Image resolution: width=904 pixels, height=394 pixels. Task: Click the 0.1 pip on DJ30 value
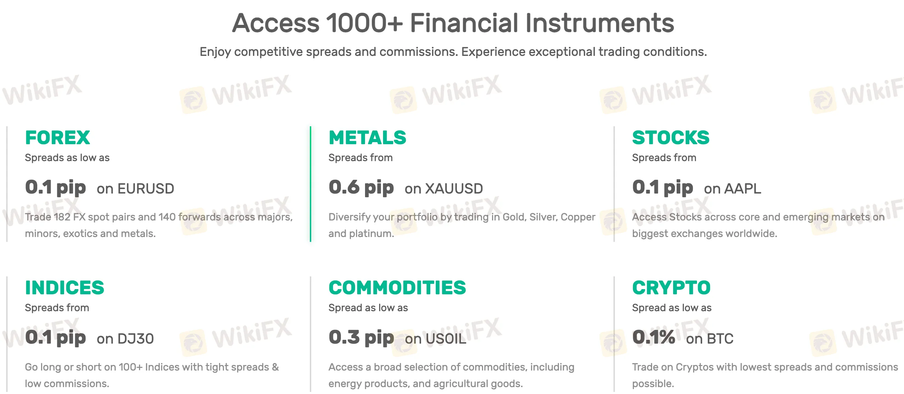[x=89, y=338]
